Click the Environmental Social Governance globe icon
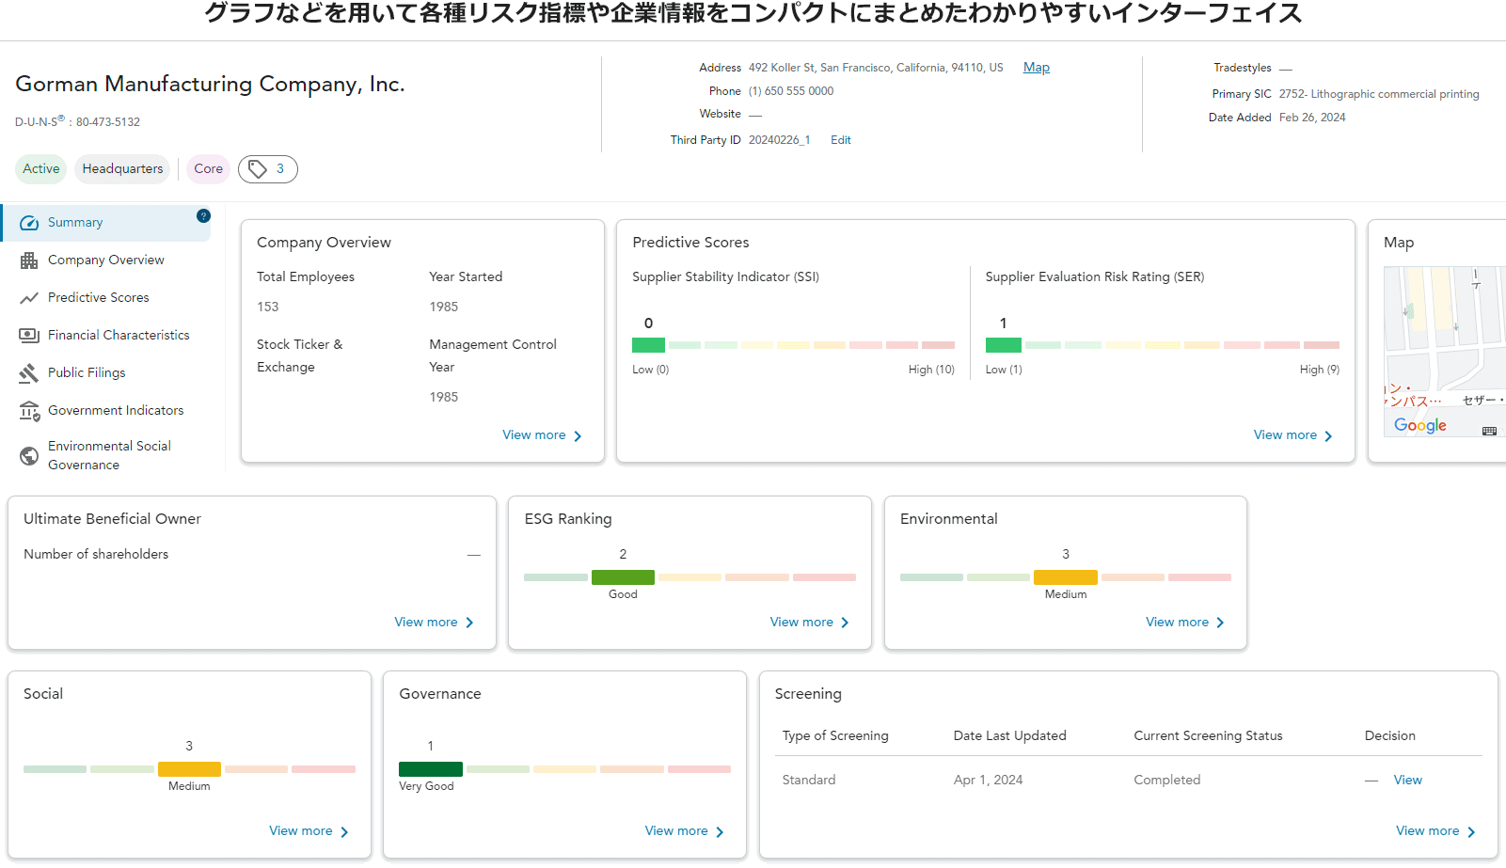Screen dimensions: 1506x868 click(x=29, y=456)
